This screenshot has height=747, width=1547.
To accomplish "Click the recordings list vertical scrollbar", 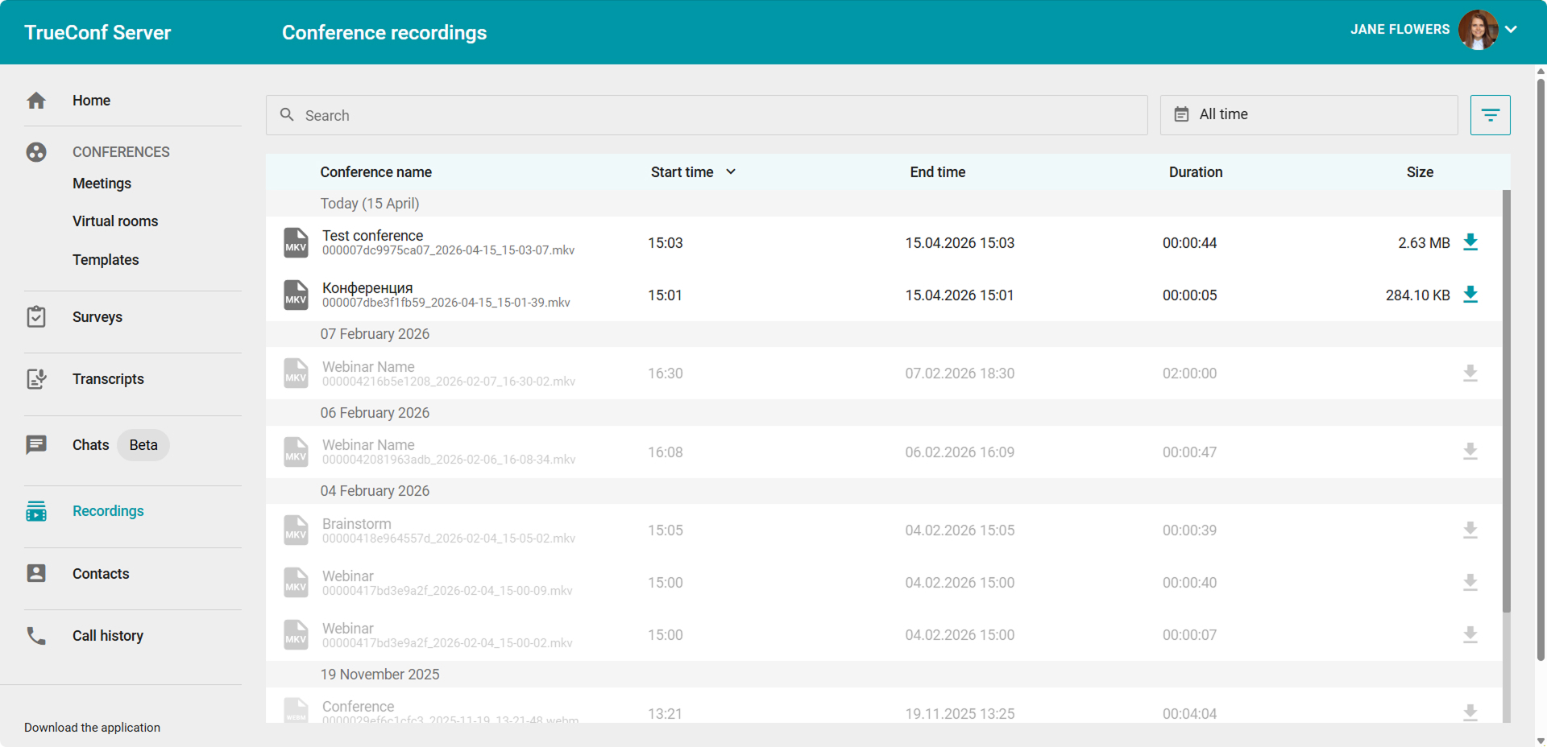I will (x=1506, y=402).
